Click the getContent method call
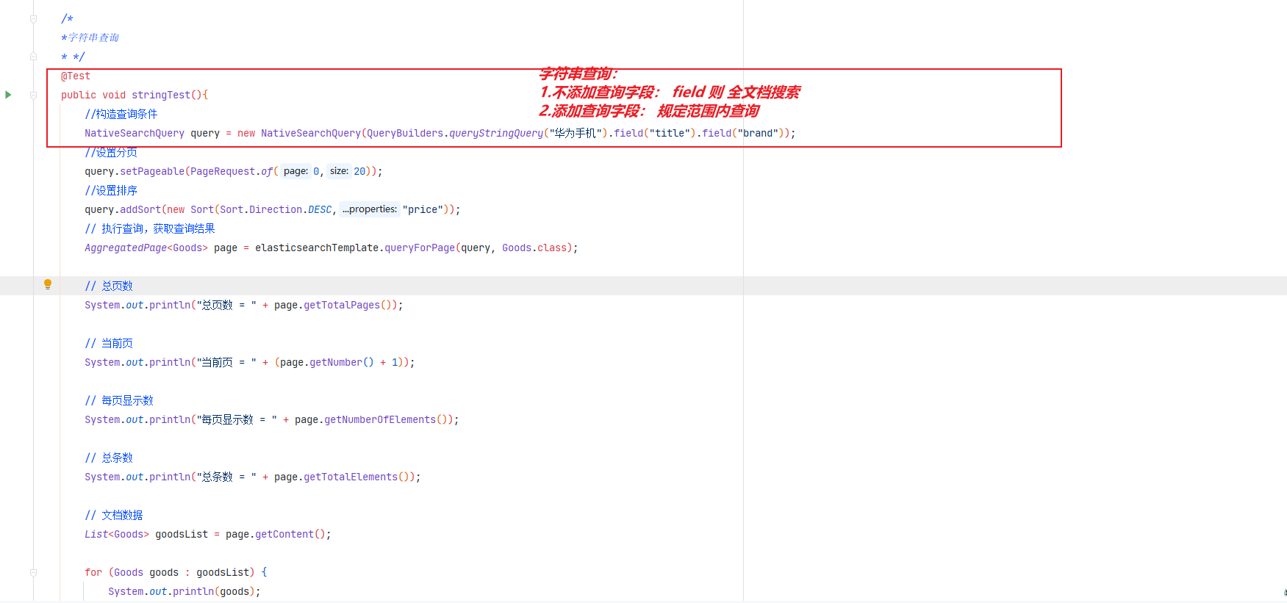Viewport: 1287px width, 603px height. click(284, 534)
